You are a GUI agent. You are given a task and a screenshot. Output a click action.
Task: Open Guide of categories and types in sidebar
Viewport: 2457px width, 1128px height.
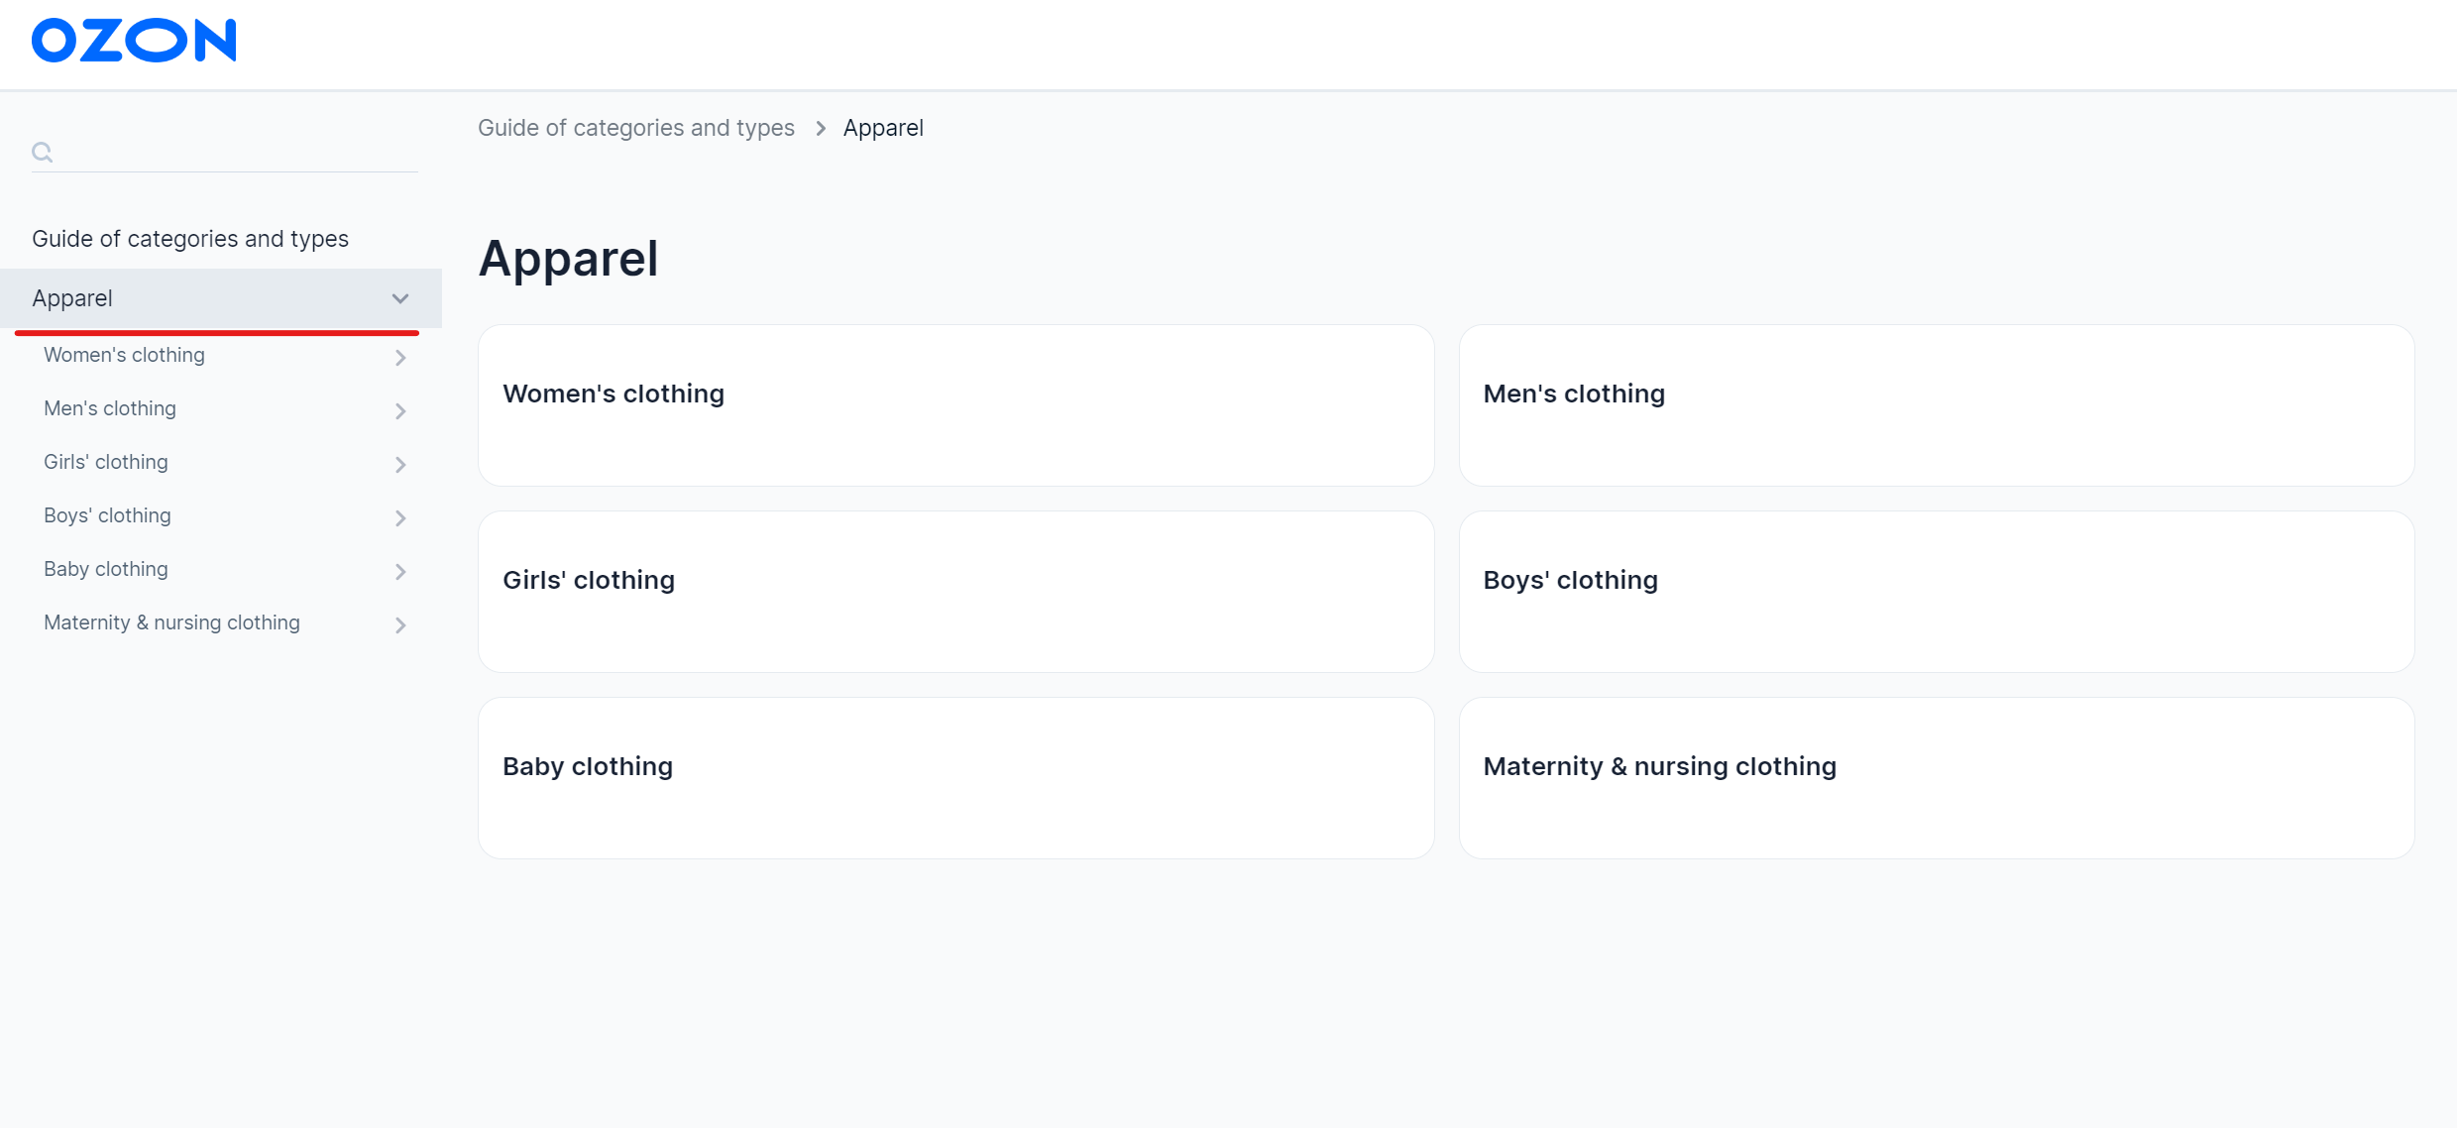[x=190, y=239]
